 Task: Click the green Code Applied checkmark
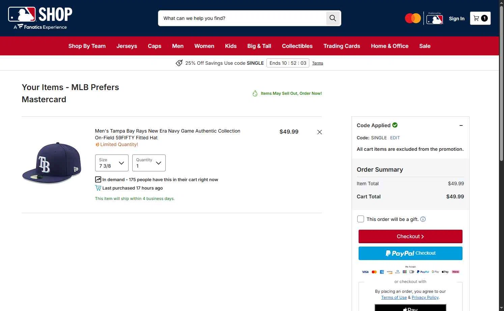pyautogui.click(x=395, y=125)
